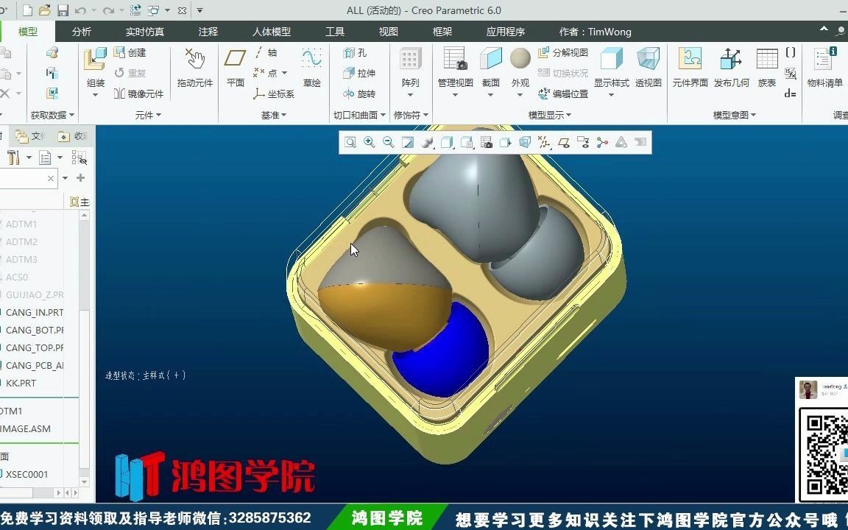
Task: Select the 拖动元件 drag component tool
Action: (193, 70)
